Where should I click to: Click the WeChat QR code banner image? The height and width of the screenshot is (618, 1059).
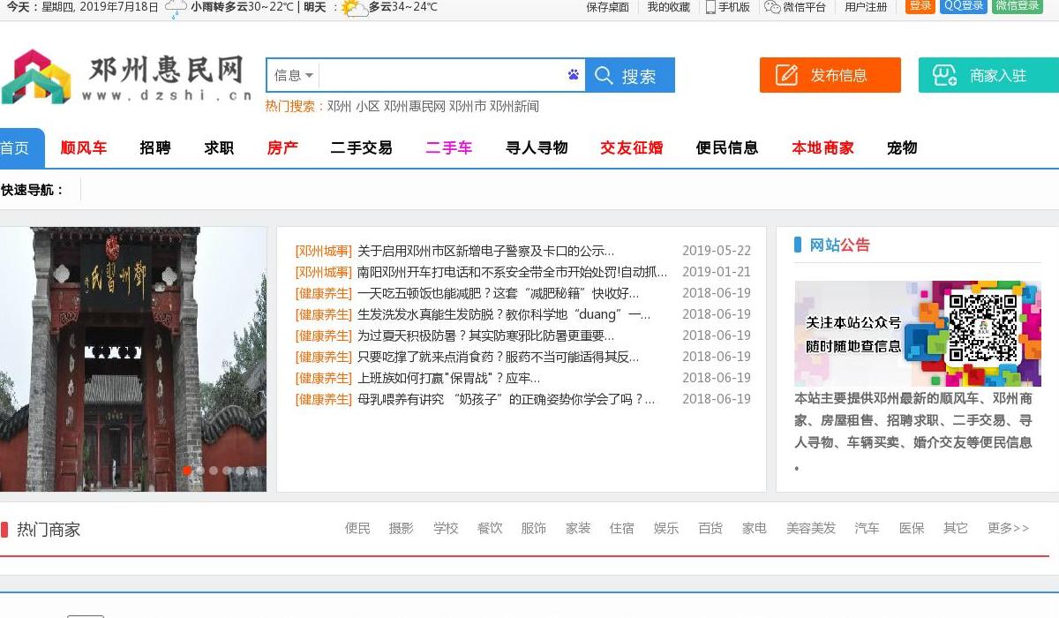click(x=918, y=333)
